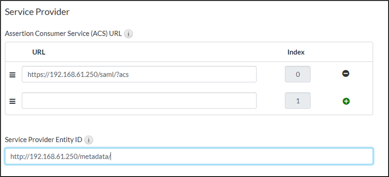
Task: Add a new ACS URL row with the green plus icon
Action: (346, 101)
